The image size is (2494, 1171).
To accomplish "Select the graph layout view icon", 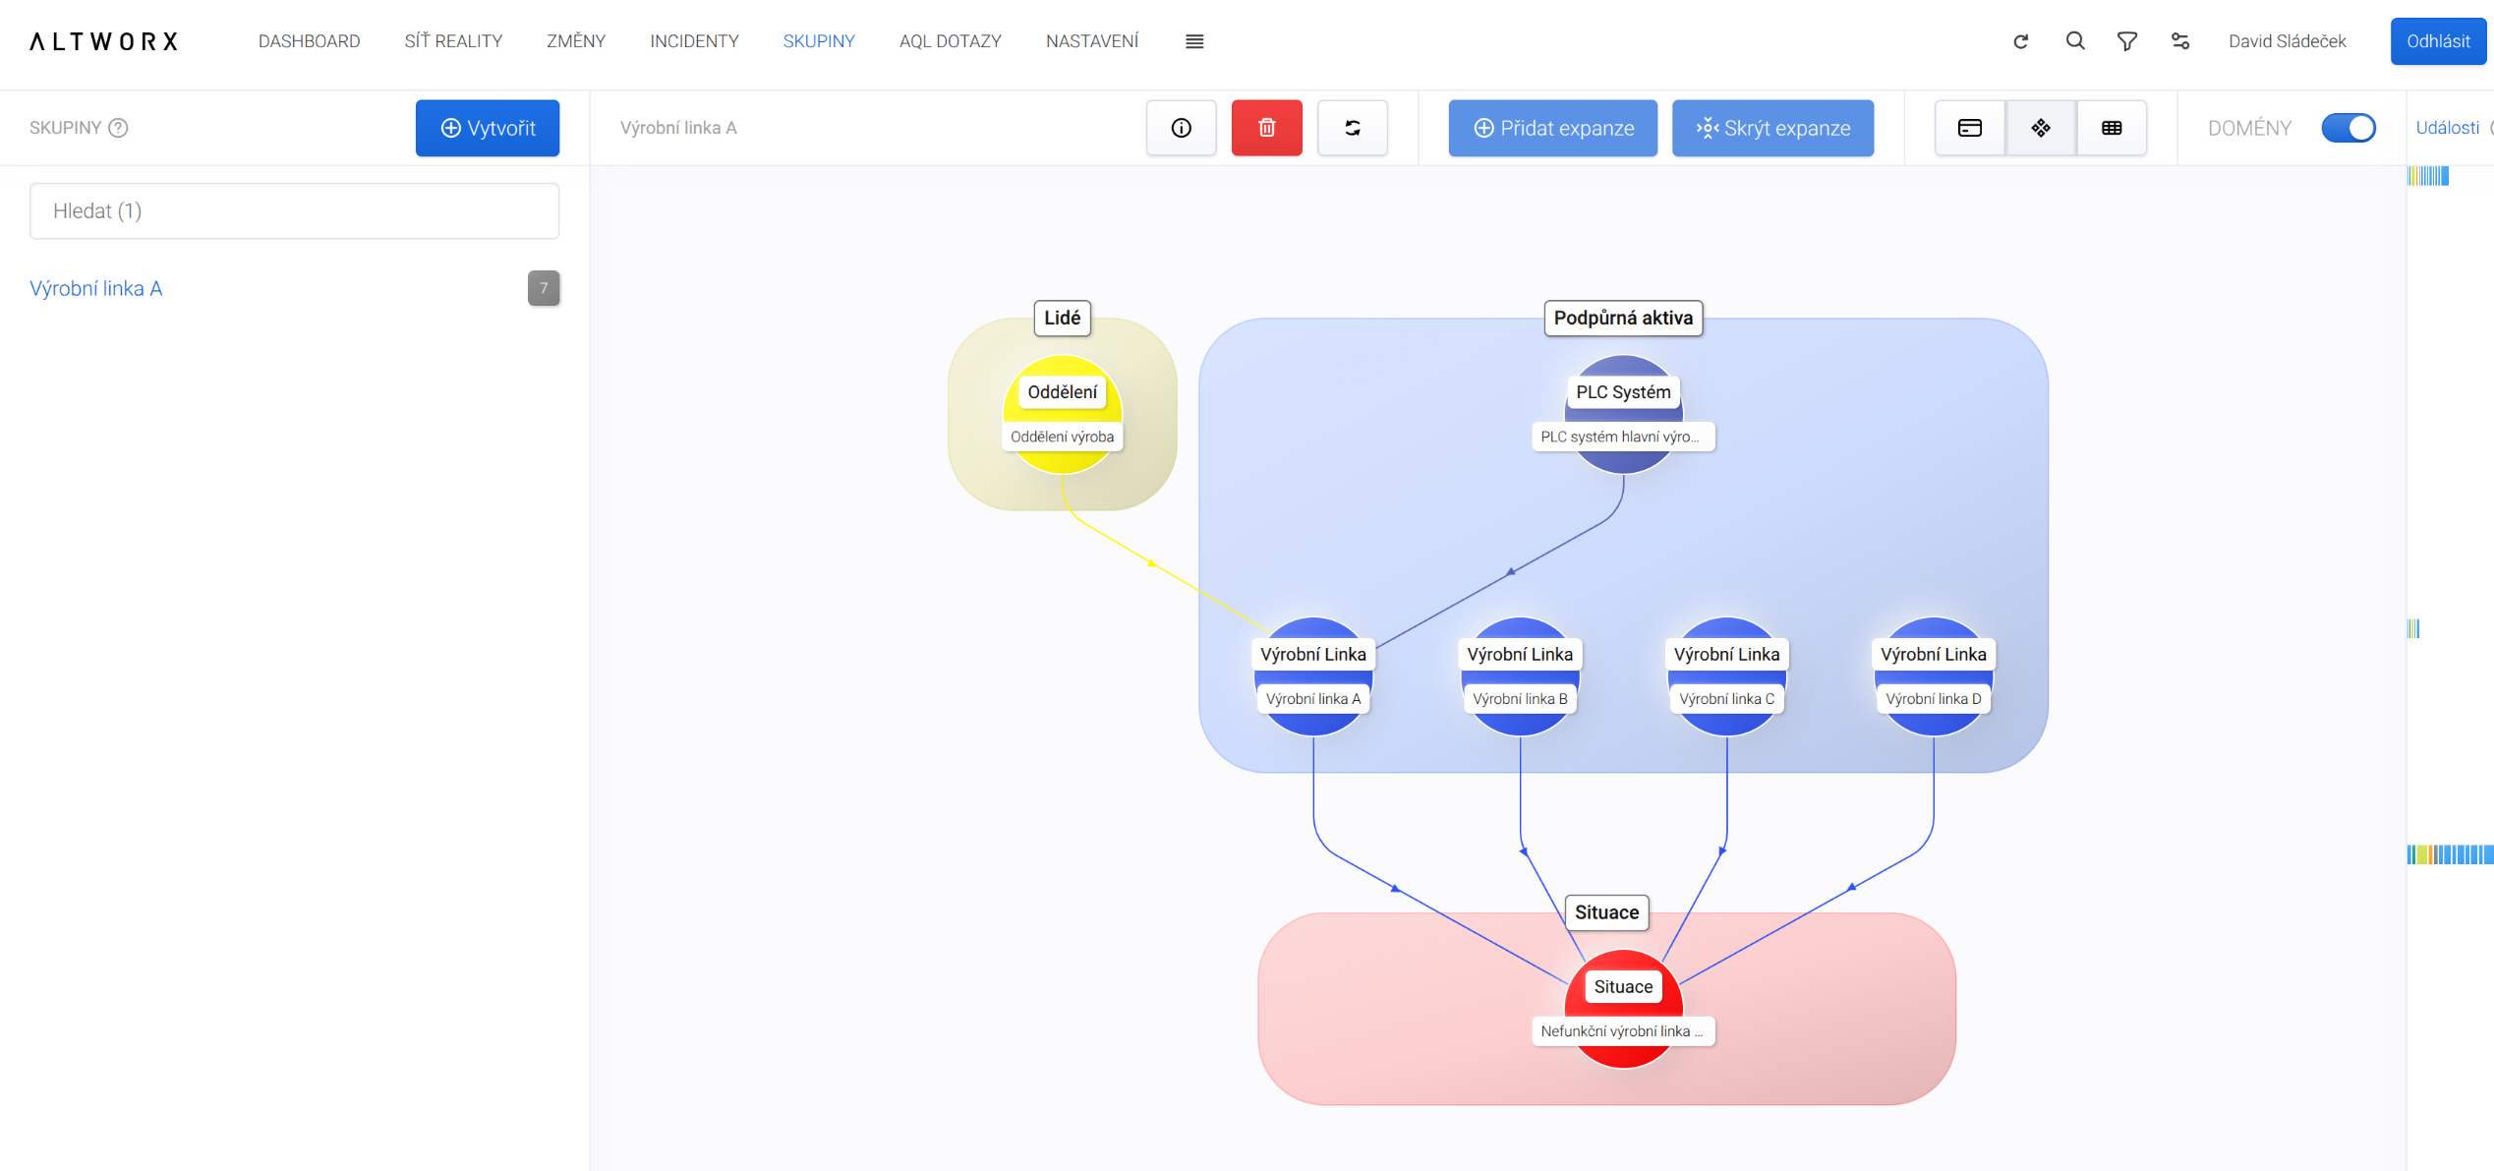I will 2041,128.
